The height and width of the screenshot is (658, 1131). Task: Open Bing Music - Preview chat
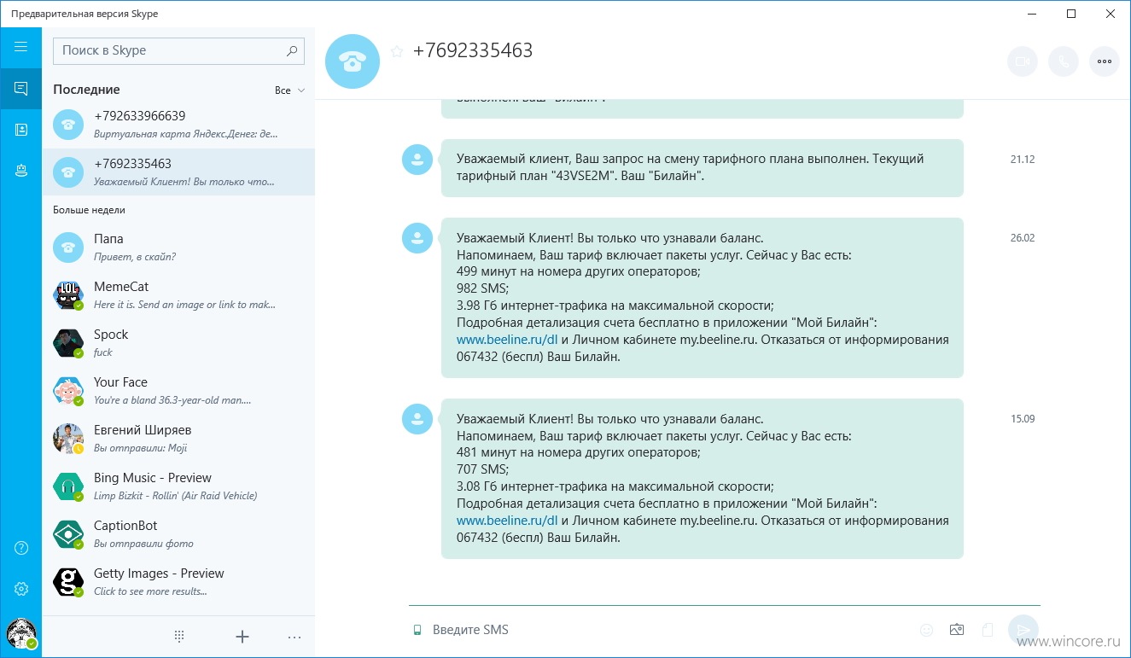[x=178, y=486]
